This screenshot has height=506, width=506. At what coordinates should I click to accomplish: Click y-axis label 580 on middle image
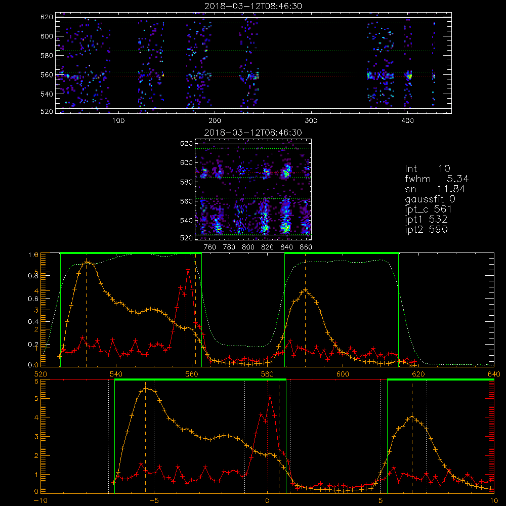coord(187,182)
